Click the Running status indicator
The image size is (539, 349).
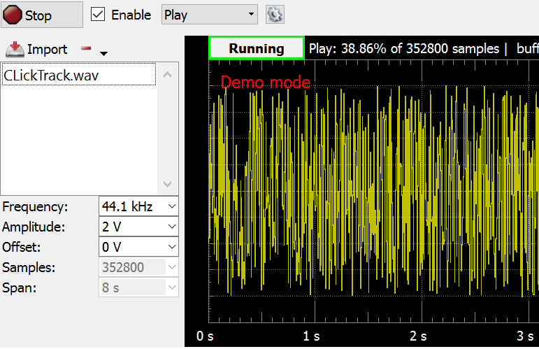[257, 48]
